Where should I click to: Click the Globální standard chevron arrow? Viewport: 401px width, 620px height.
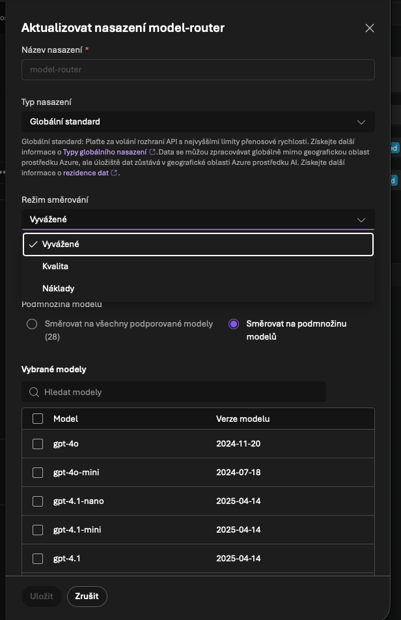tap(361, 122)
